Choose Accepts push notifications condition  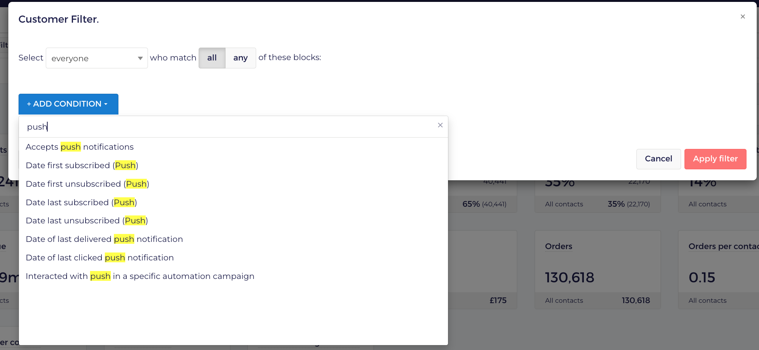click(x=79, y=147)
